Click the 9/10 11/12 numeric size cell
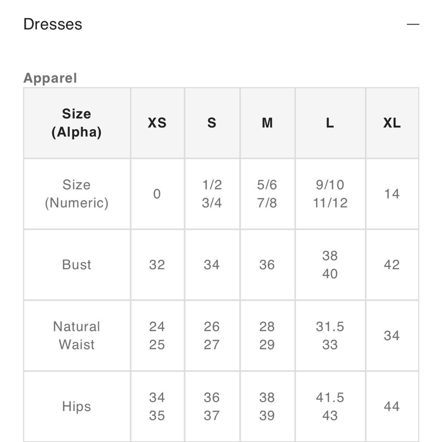This screenshot has width=442, height=442. pos(330,194)
